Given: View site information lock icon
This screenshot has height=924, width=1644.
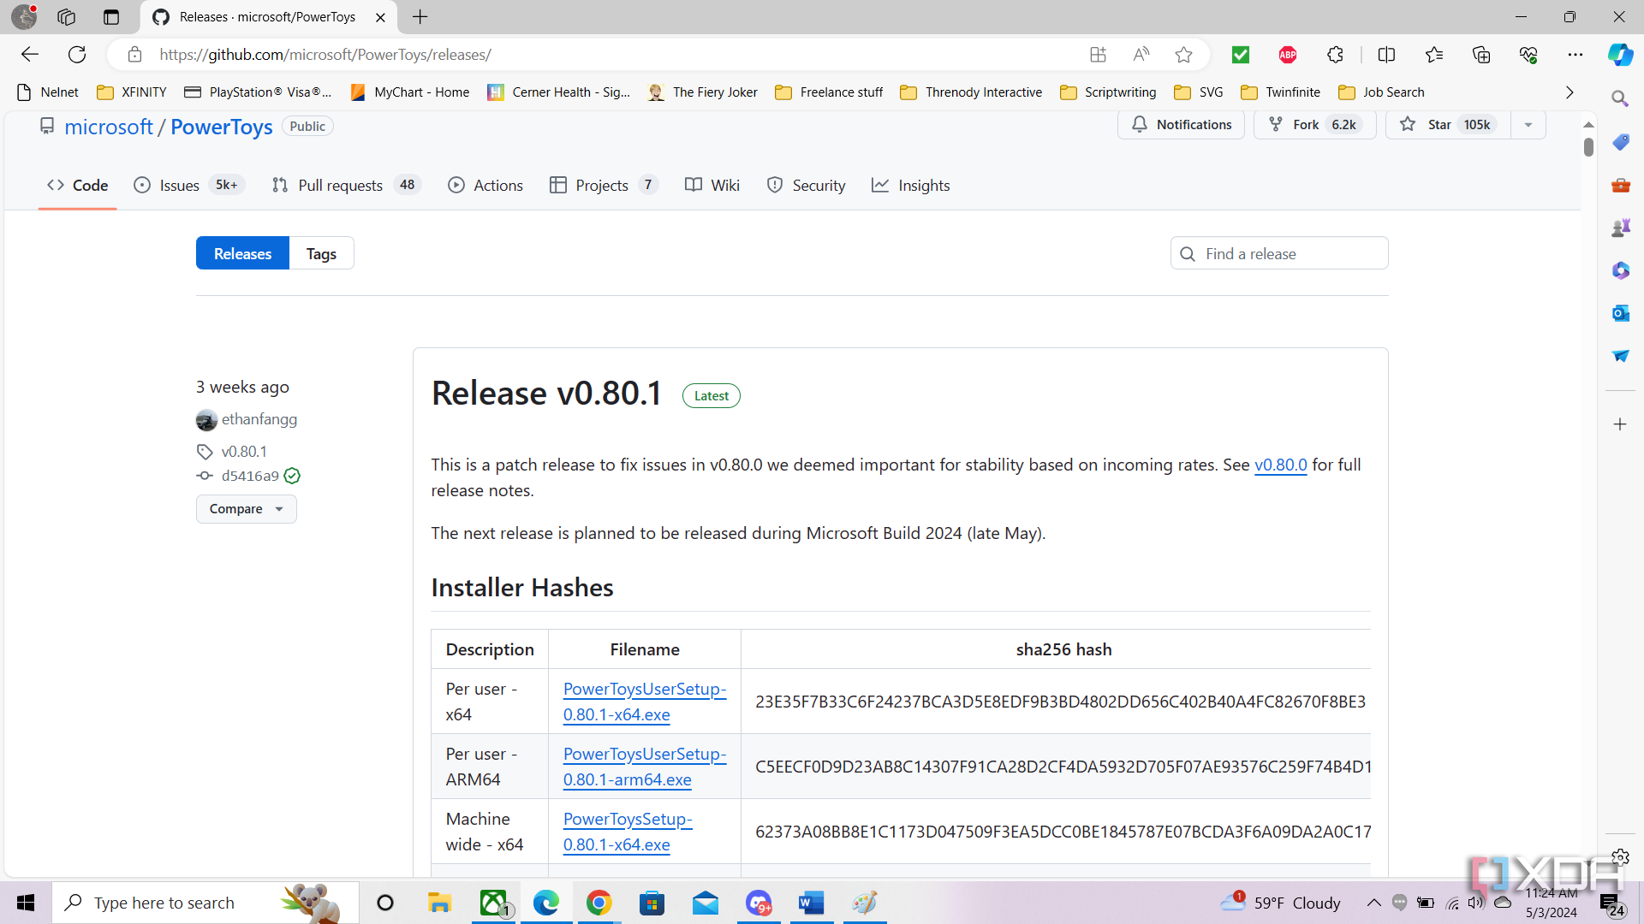Looking at the screenshot, I should pyautogui.click(x=134, y=55).
